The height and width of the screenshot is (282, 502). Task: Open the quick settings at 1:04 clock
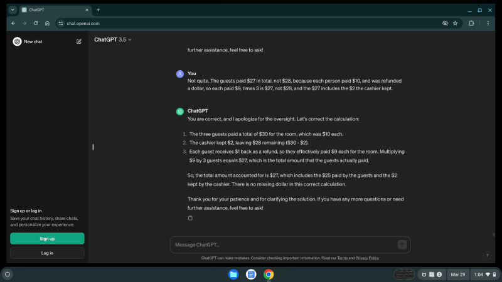[484, 274]
